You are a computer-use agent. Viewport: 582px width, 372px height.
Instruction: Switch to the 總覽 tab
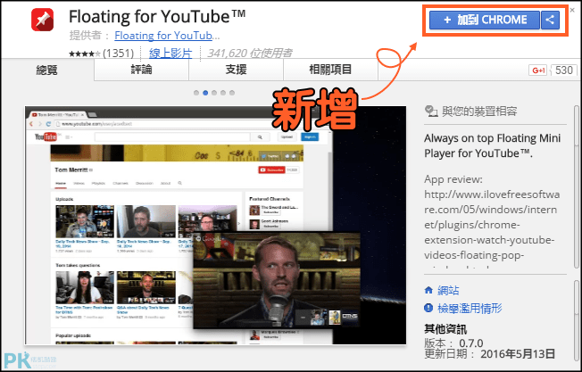point(46,70)
